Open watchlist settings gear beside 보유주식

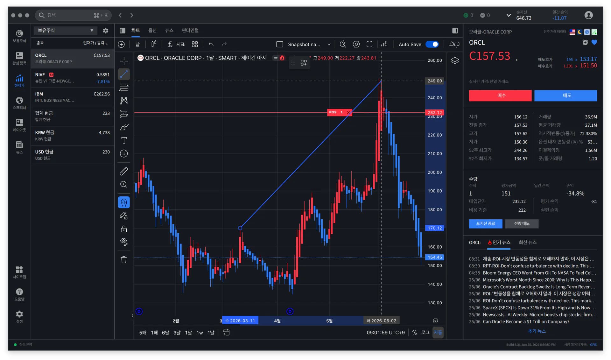[x=106, y=31]
